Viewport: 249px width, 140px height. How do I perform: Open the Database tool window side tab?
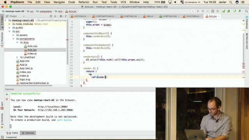point(247,23)
